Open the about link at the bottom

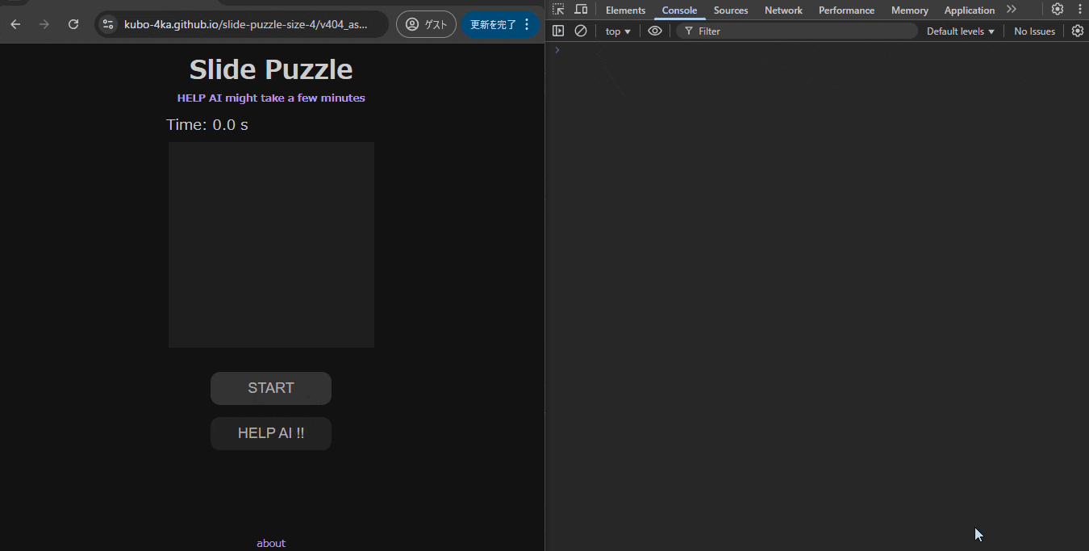coord(271,542)
